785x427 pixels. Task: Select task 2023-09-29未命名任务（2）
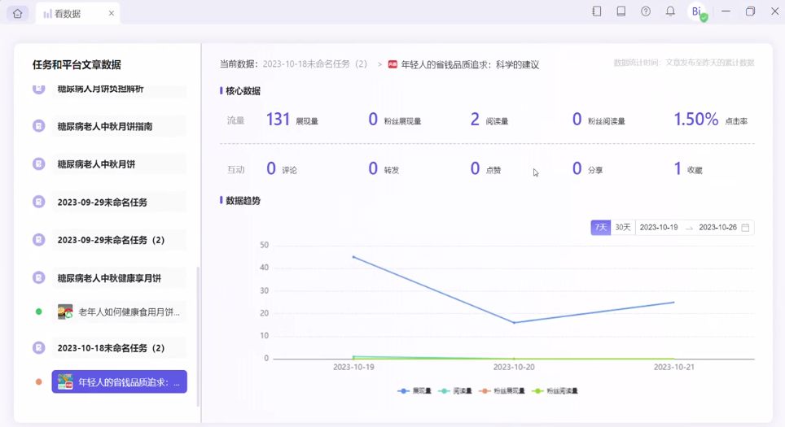click(119, 240)
